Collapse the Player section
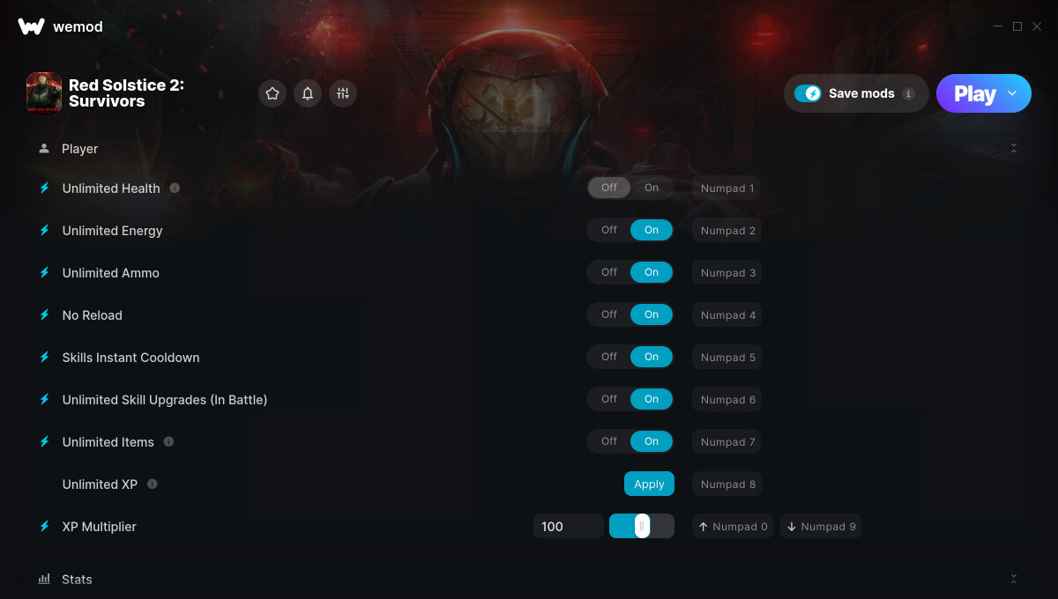The height and width of the screenshot is (599, 1058). point(1014,149)
